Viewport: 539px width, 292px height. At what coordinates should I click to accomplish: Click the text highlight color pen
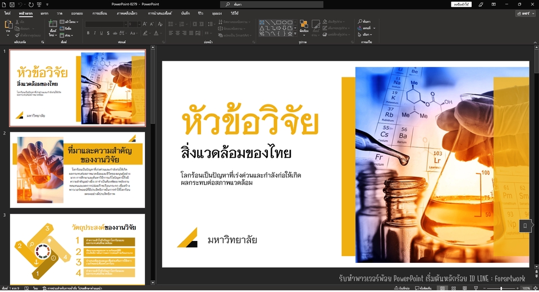tap(145, 33)
